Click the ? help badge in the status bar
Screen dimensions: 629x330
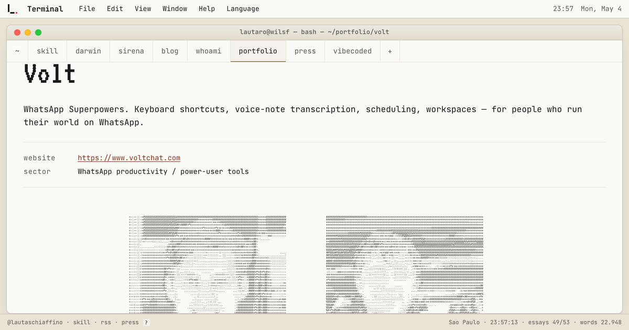tap(146, 323)
